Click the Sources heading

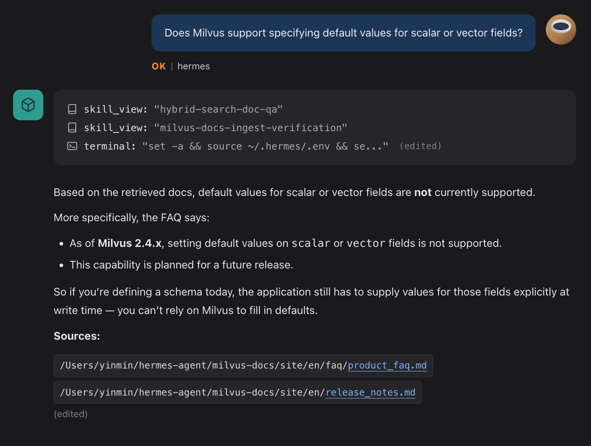[77, 336]
